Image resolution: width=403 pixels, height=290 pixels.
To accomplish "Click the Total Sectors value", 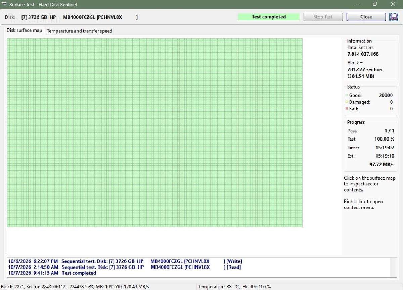I will (363, 54).
